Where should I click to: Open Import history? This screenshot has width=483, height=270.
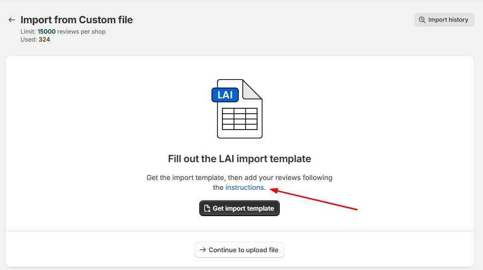tap(444, 20)
